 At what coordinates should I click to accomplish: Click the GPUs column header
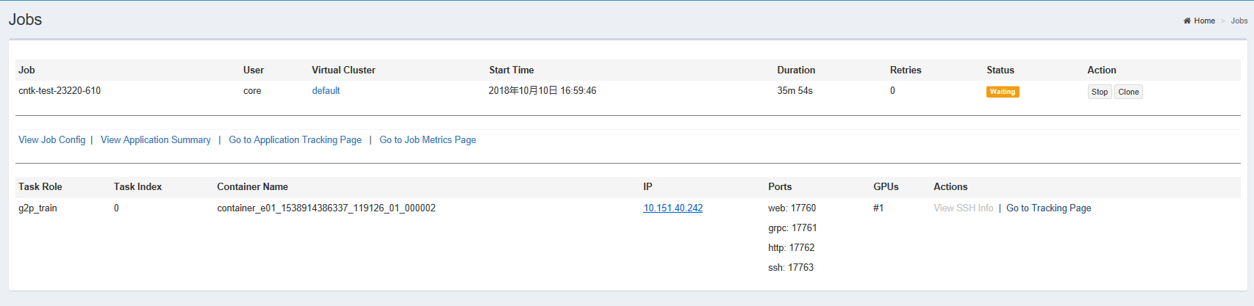pos(886,186)
